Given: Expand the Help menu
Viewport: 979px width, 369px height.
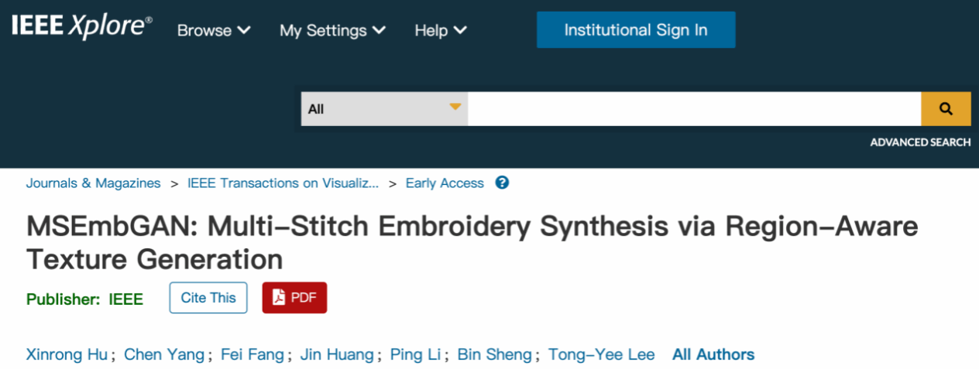Looking at the screenshot, I should point(440,30).
